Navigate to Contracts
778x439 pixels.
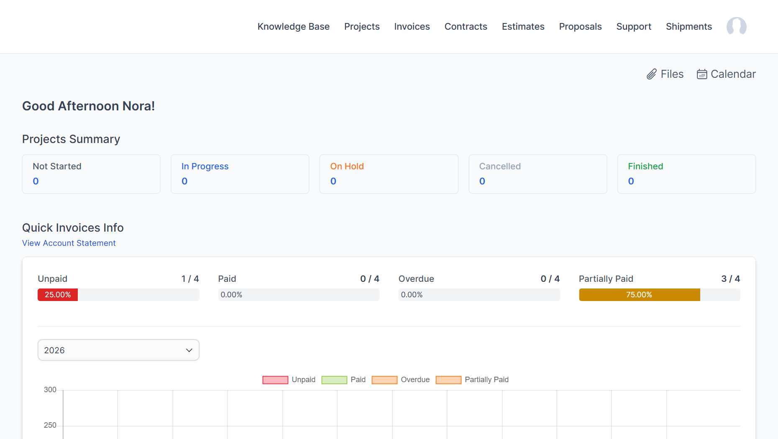tap(466, 26)
